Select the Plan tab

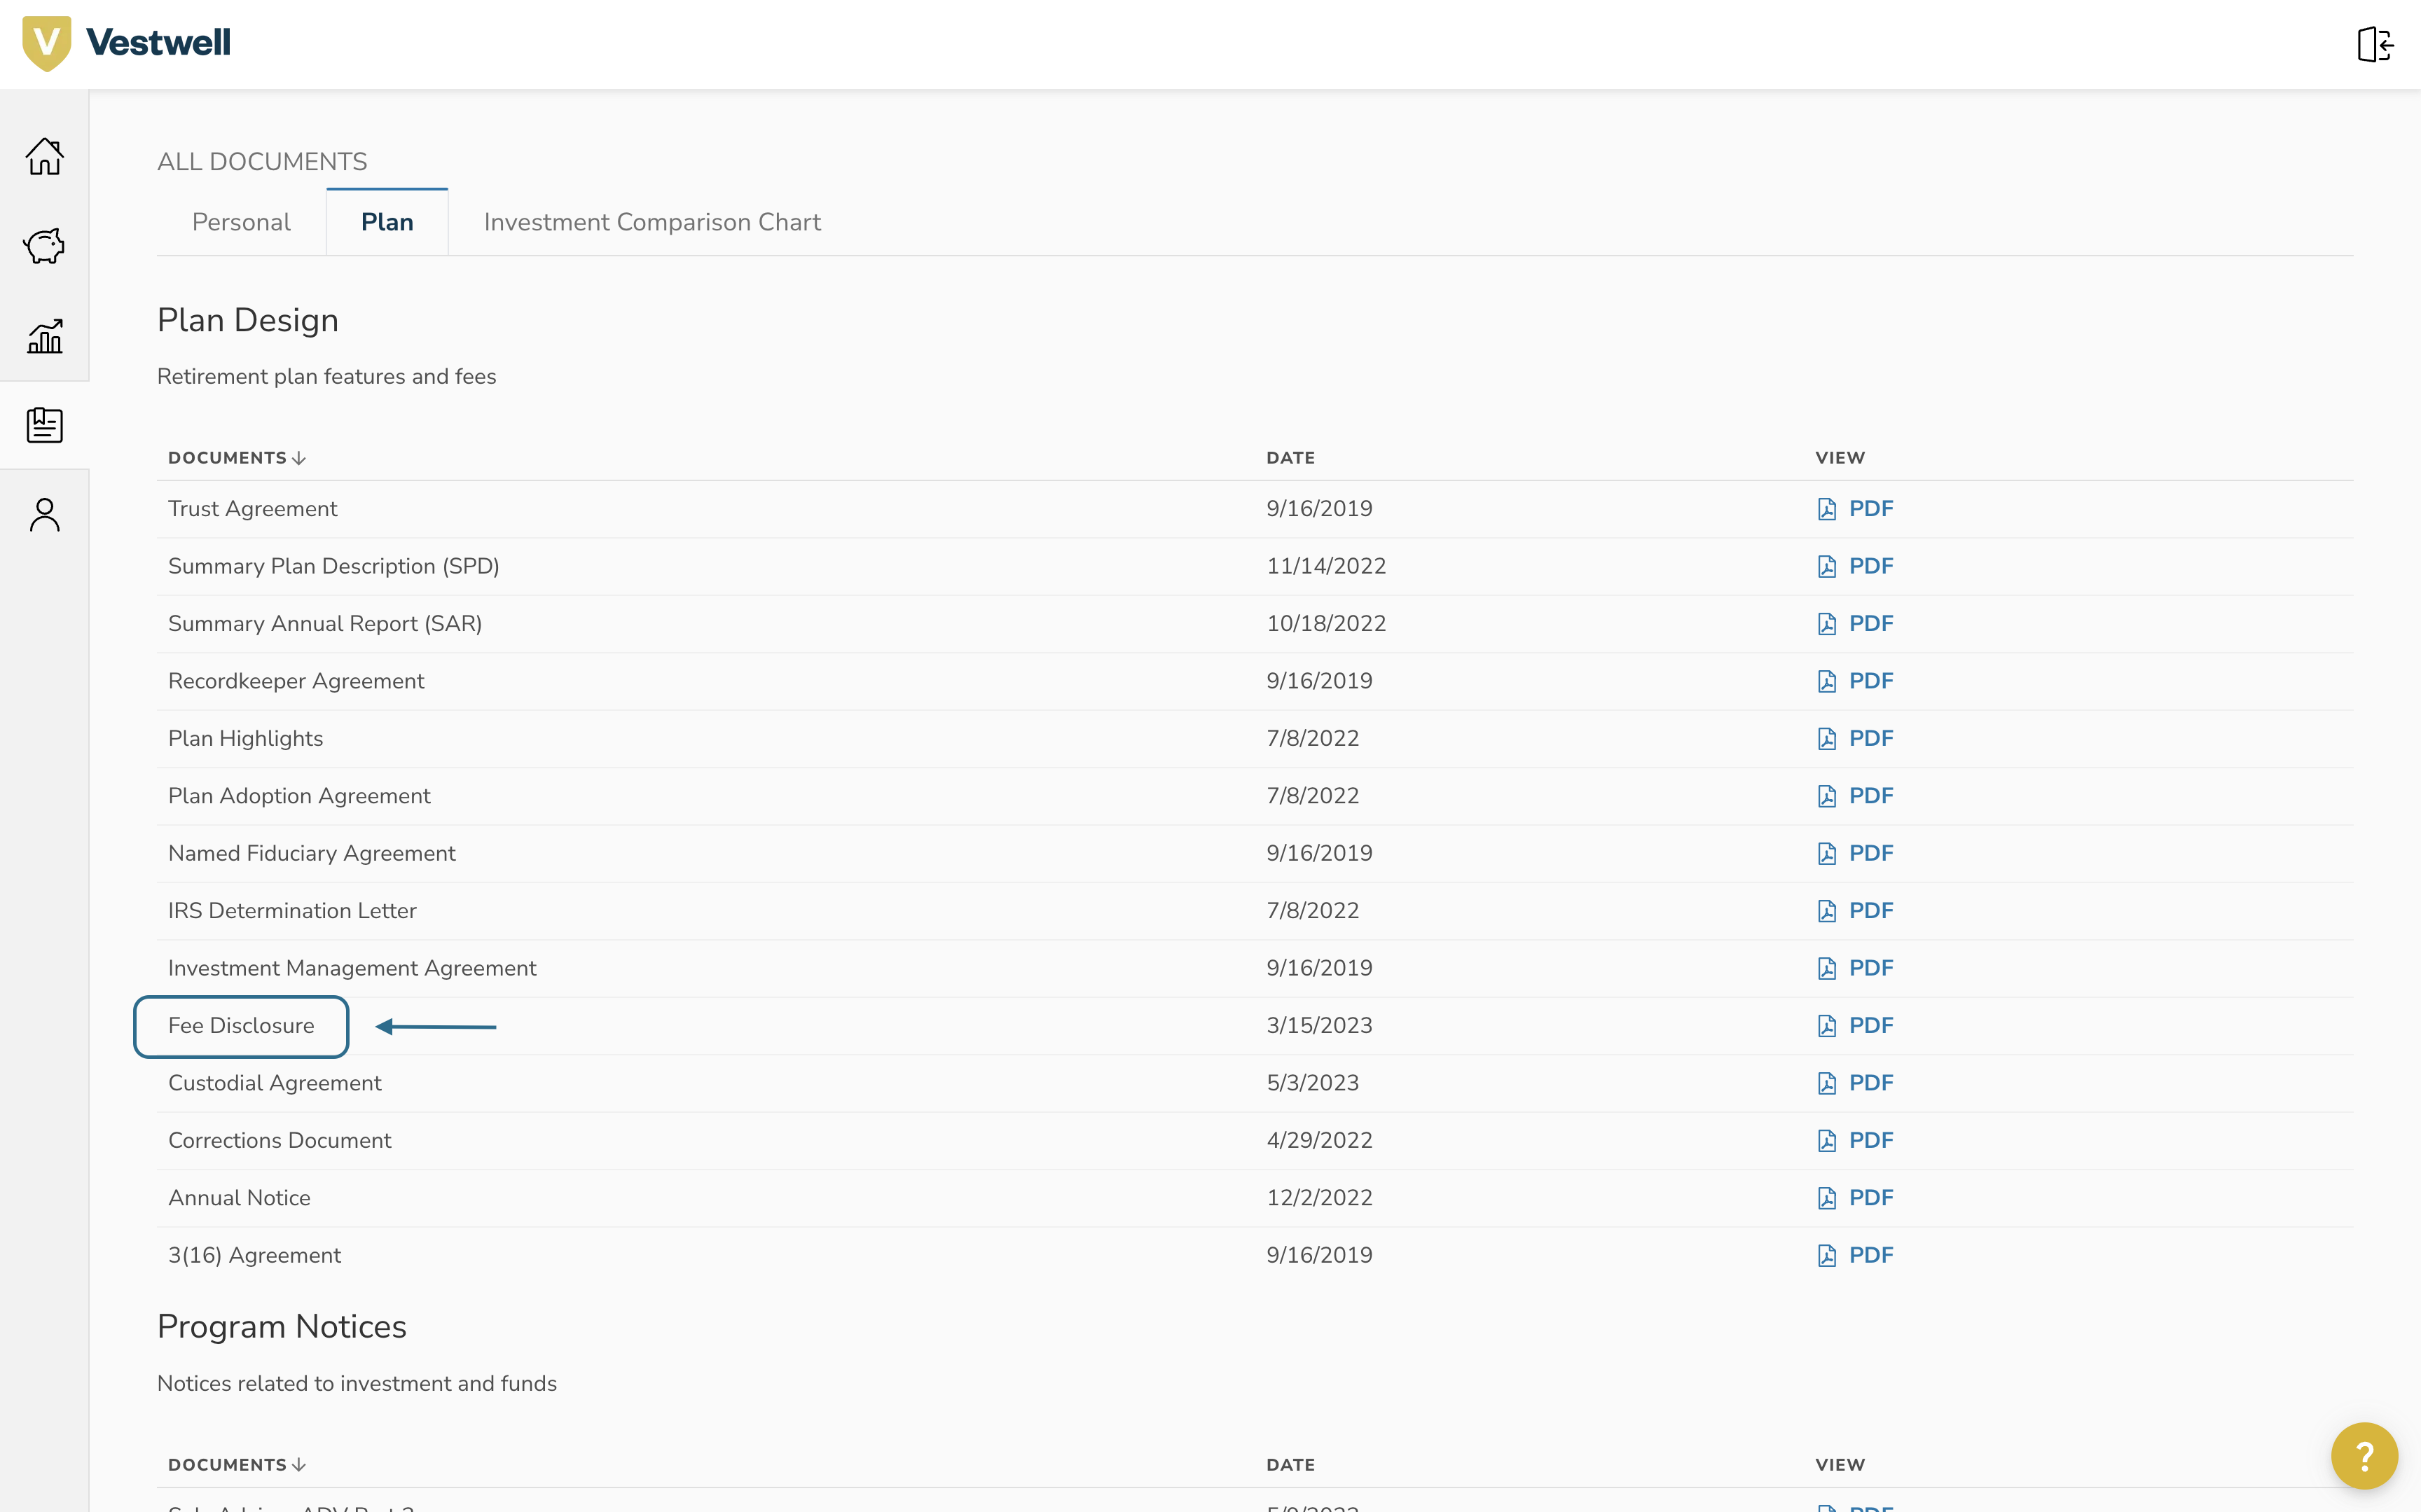[387, 222]
